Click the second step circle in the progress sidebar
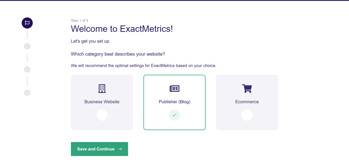Viewport: 349px width, 160px height. tap(27, 46)
